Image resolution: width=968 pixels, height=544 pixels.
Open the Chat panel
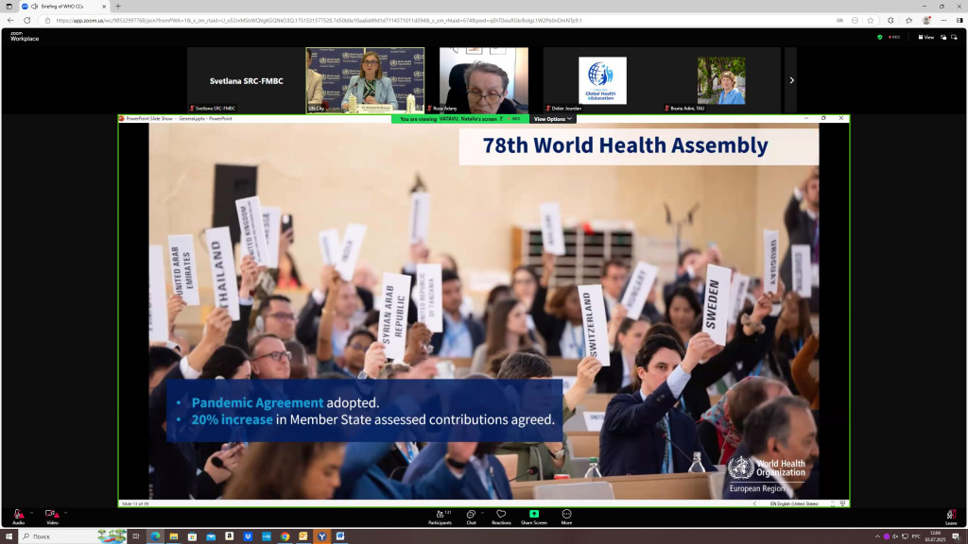pyautogui.click(x=471, y=515)
